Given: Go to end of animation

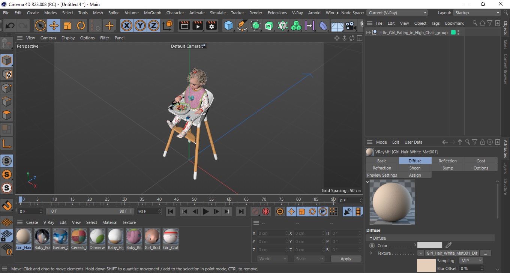Looking at the screenshot, I should (241, 211).
